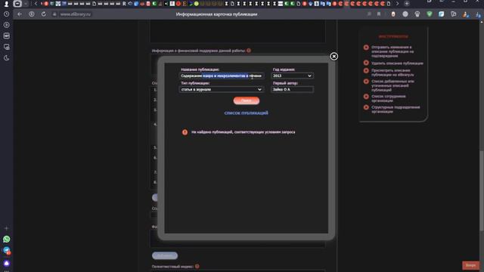
Task: Open the Telegram sidebar icon
Action: coord(7,251)
